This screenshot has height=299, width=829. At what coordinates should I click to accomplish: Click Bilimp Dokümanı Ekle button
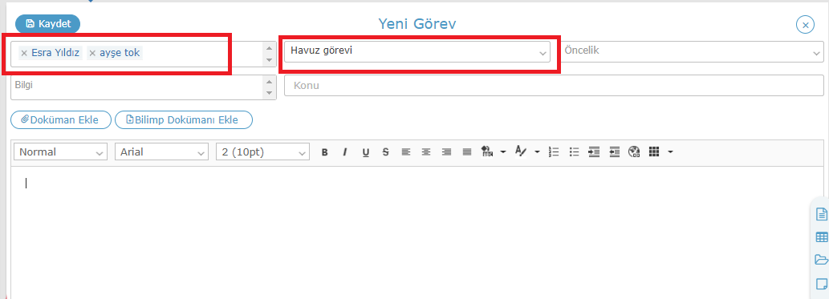click(x=184, y=120)
